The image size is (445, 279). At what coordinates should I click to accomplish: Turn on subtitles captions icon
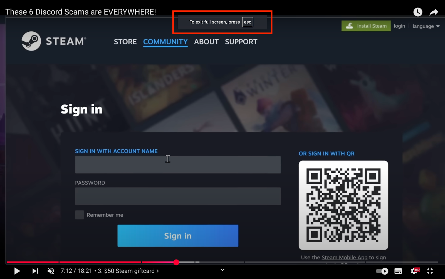(398, 271)
